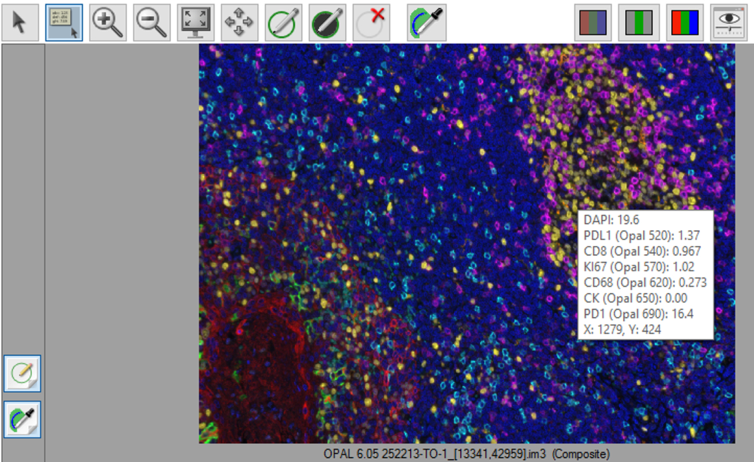Activate the pixel value readout tool
754x462 pixels.
pyautogui.click(x=64, y=23)
